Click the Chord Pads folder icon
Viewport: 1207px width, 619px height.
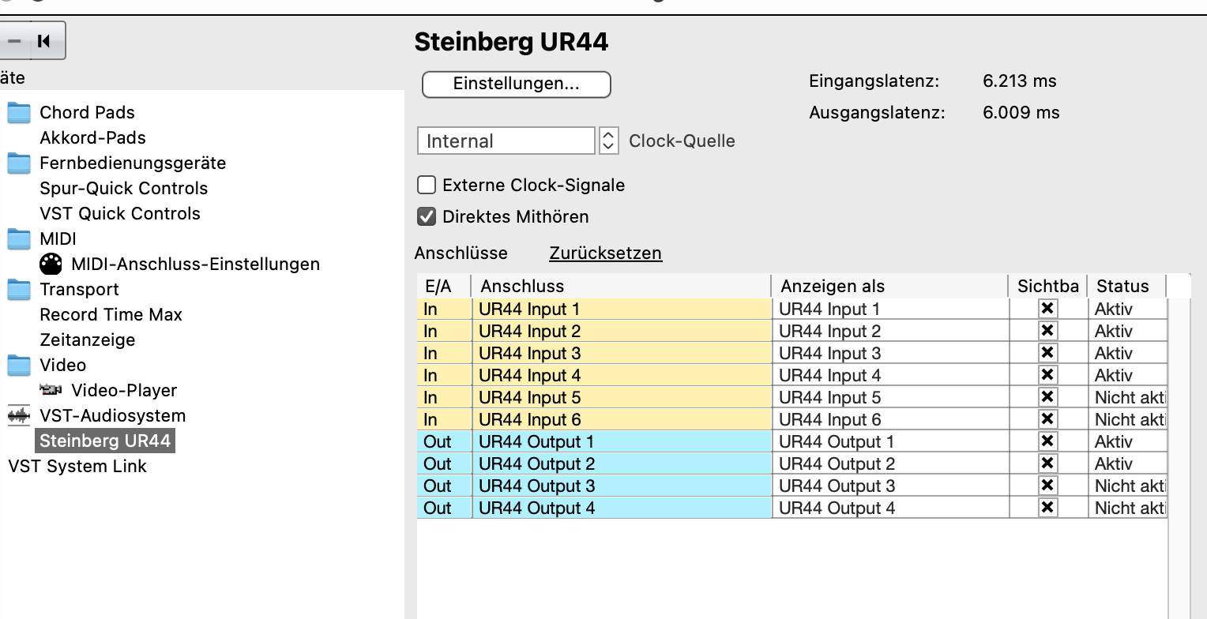click(19, 113)
